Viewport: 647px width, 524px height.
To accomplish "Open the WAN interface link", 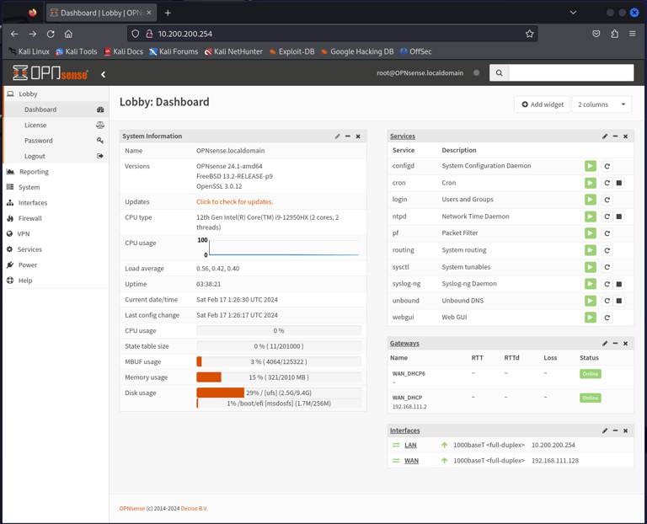I will 411,461.
